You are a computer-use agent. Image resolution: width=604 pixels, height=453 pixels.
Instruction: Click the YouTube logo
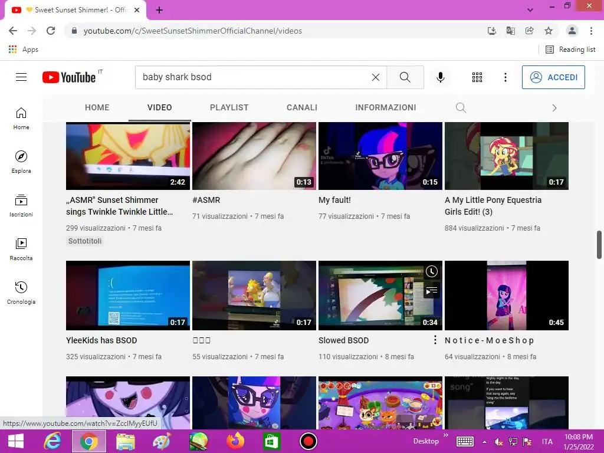70,77
